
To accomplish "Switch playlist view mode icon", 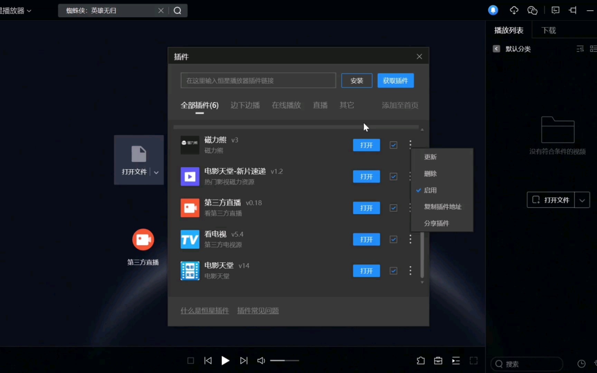I will [593, 49].
